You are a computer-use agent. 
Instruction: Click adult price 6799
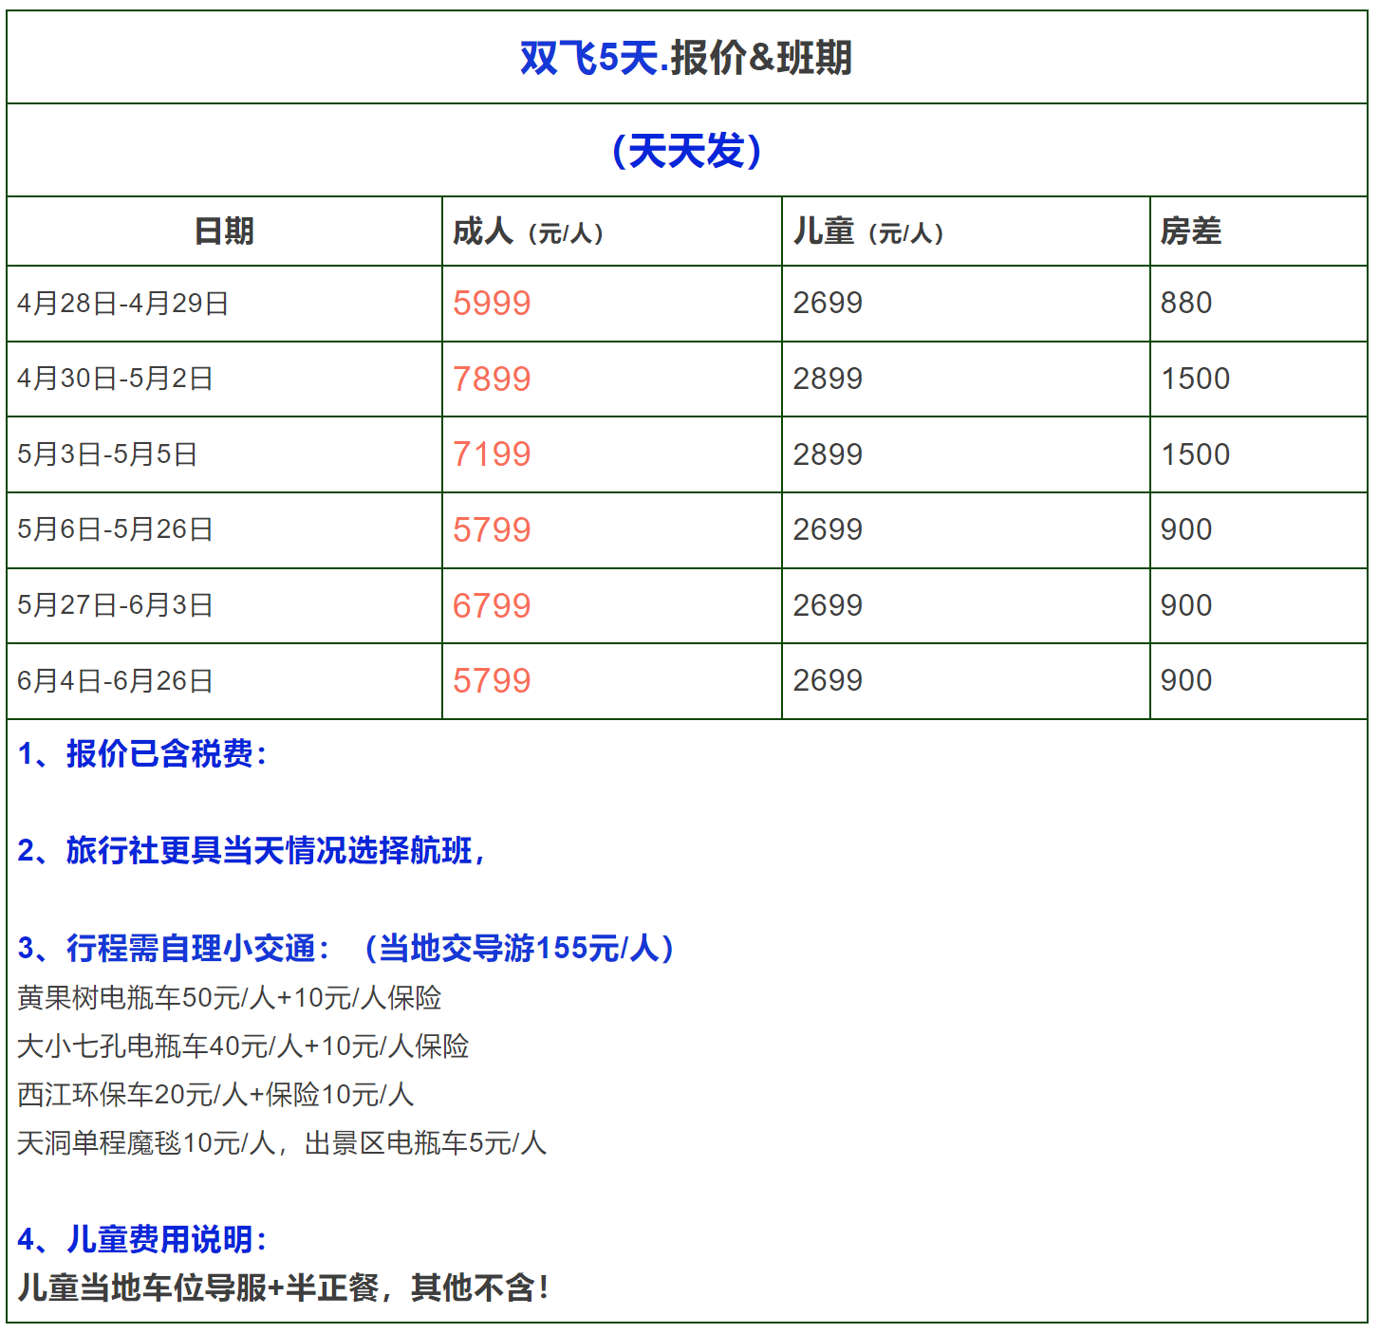(492, 606)
